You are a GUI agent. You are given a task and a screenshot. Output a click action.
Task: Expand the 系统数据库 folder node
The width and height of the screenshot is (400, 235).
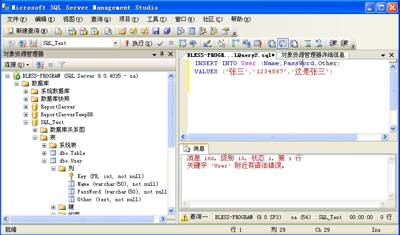click(26, 91)
